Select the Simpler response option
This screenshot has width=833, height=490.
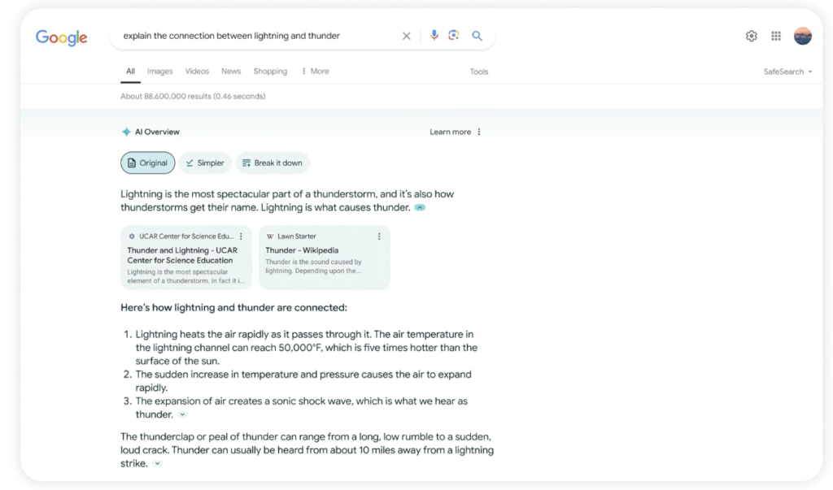point(205,163)
